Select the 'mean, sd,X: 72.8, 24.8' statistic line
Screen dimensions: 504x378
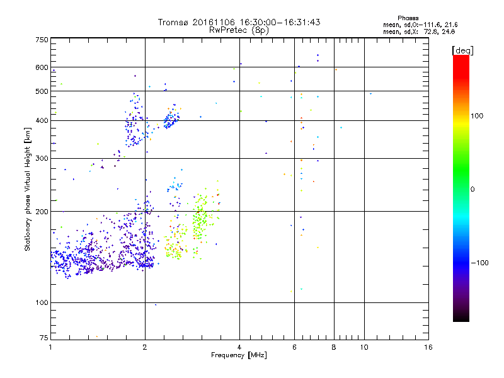[419, 31]
